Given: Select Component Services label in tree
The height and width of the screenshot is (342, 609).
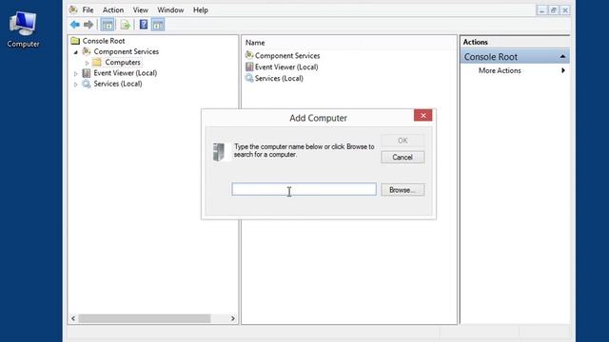Looking at the screenshot, I should pyautogui.click(x=127, y=51).
